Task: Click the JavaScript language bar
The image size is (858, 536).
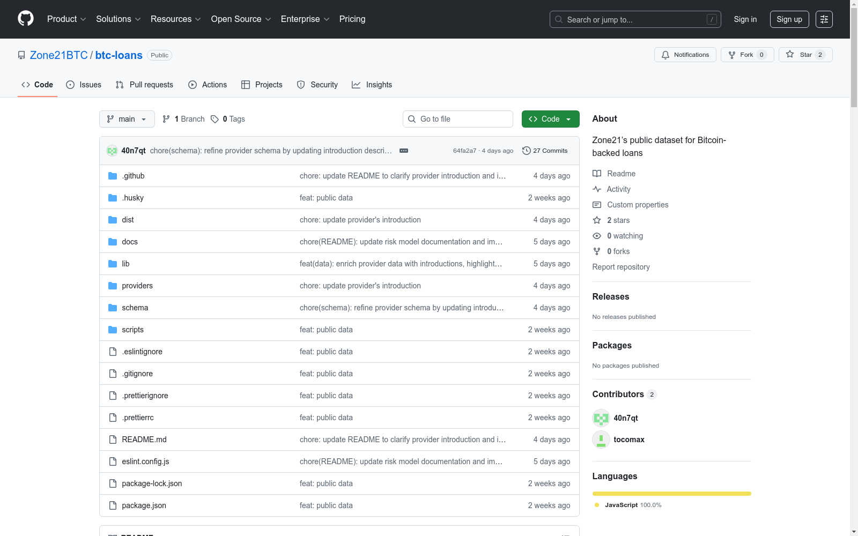Action: point(672,494)
